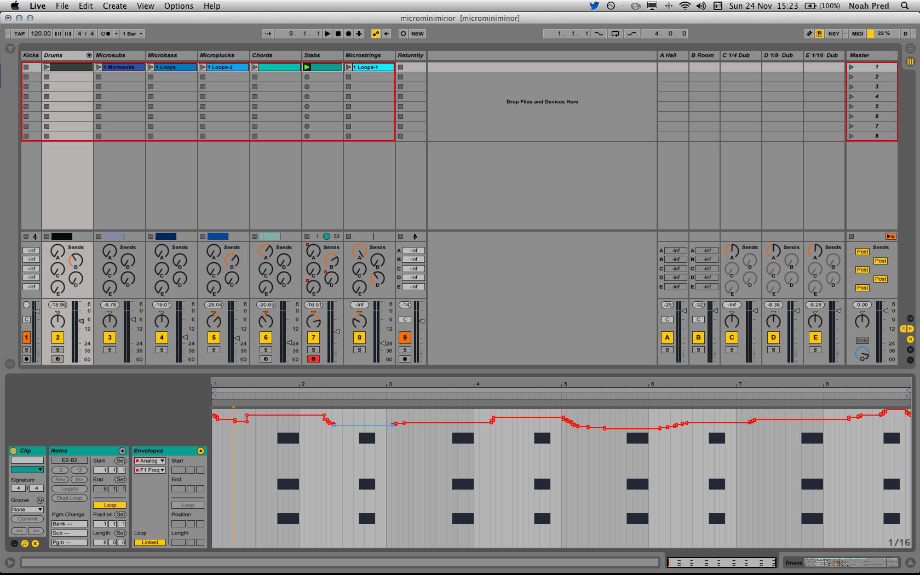This screenshot has height=575, width=920.
Task: Toggle track 9 activator button
Action: pos(405,337)
